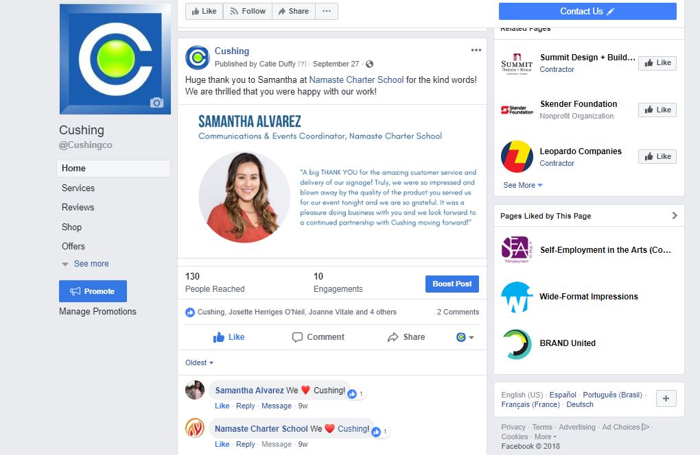Image resolution: width=700 pixels, height=455 pixels.
Task: Click the page Like button in toolbar
Action: tap(204, 11)
